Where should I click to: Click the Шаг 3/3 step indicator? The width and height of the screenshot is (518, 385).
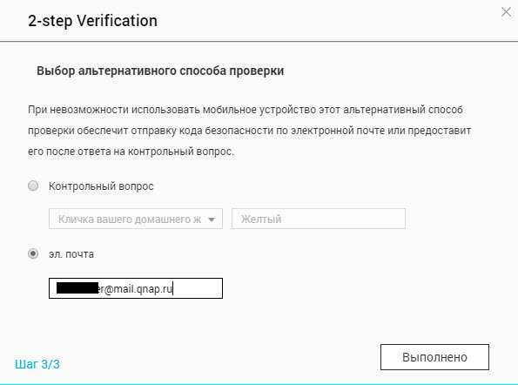(x=37, y=364)
